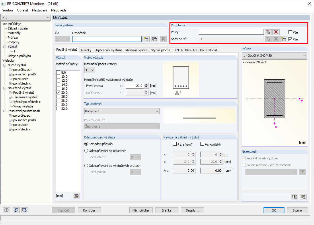Image resolution: width=314 pixels, height=225 pixels.
Task: Copy reinforcement set icon in Sada výztuže
Action: tap(155, 39)
